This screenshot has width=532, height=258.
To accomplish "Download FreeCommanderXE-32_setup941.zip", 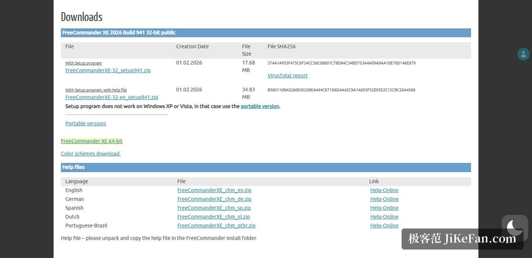I will 108,70.
